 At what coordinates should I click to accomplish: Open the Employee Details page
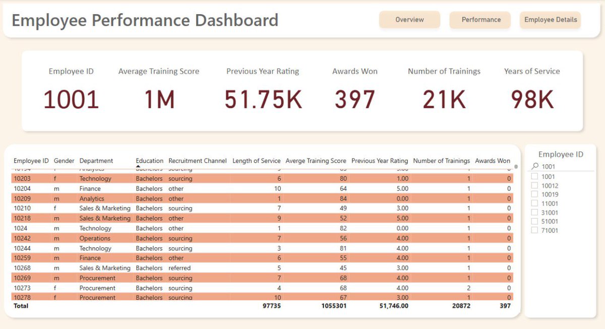click(x=550, y=20)
